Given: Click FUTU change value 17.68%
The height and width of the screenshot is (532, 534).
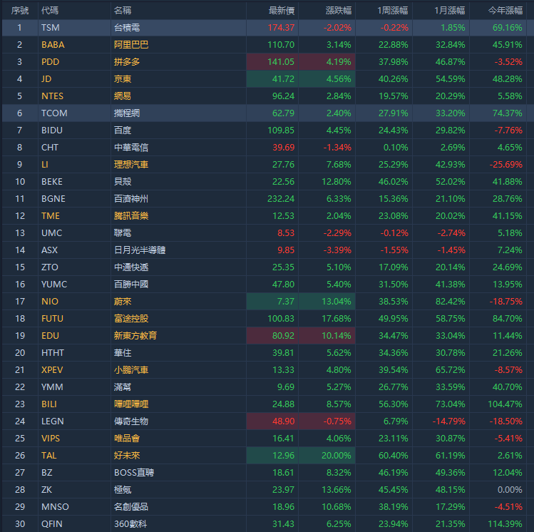Looking at the screenshot, I should 336,319.
